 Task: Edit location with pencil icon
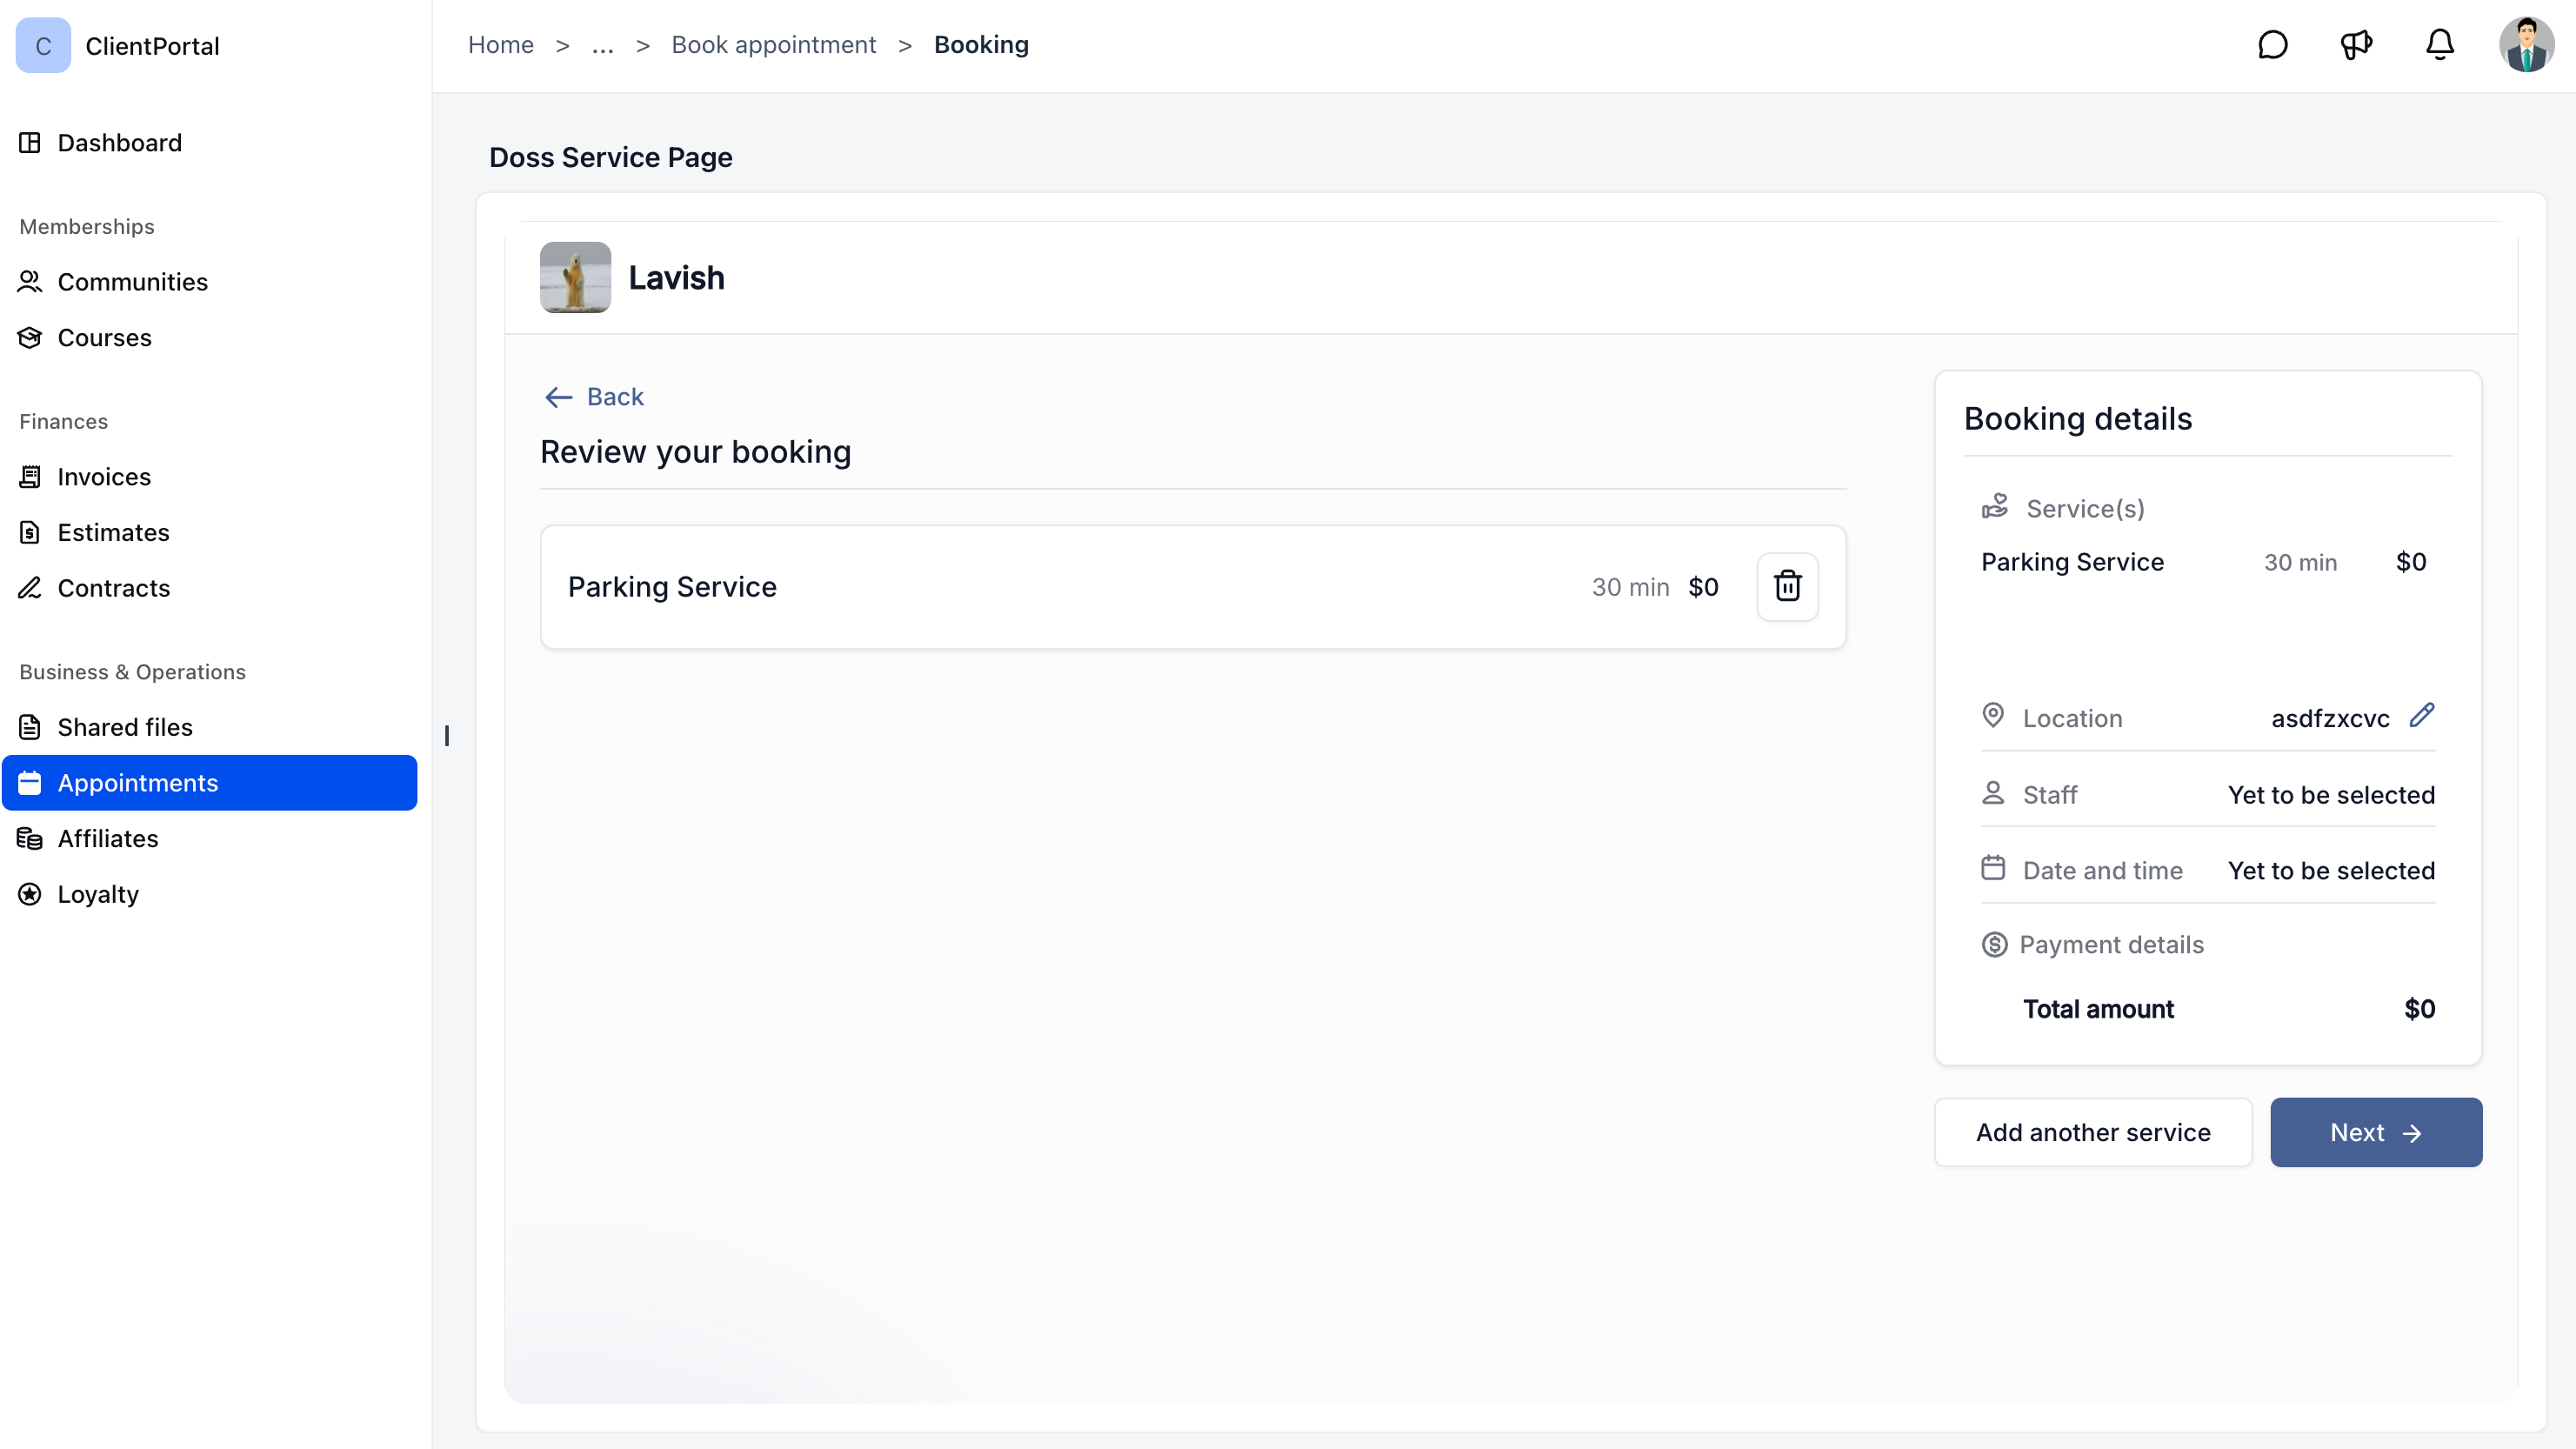(x=2421, y=715)
